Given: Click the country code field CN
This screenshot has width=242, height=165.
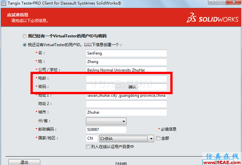Looking at the screenshot, I should click(x=92, y=138).
